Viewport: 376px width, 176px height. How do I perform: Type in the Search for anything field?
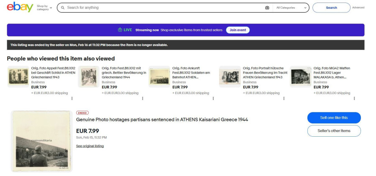point(163,8)
